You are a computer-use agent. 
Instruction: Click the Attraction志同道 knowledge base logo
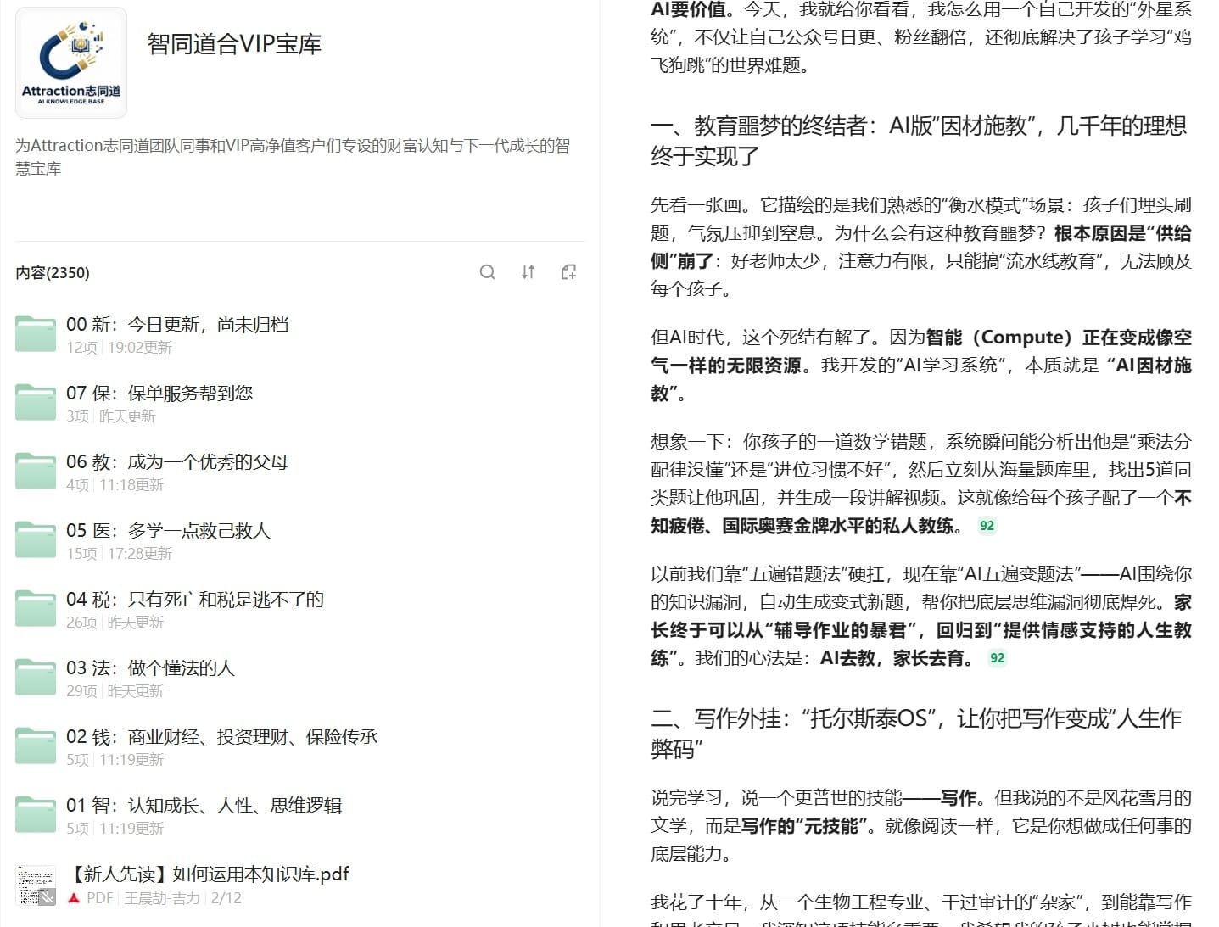coord(71,63)
